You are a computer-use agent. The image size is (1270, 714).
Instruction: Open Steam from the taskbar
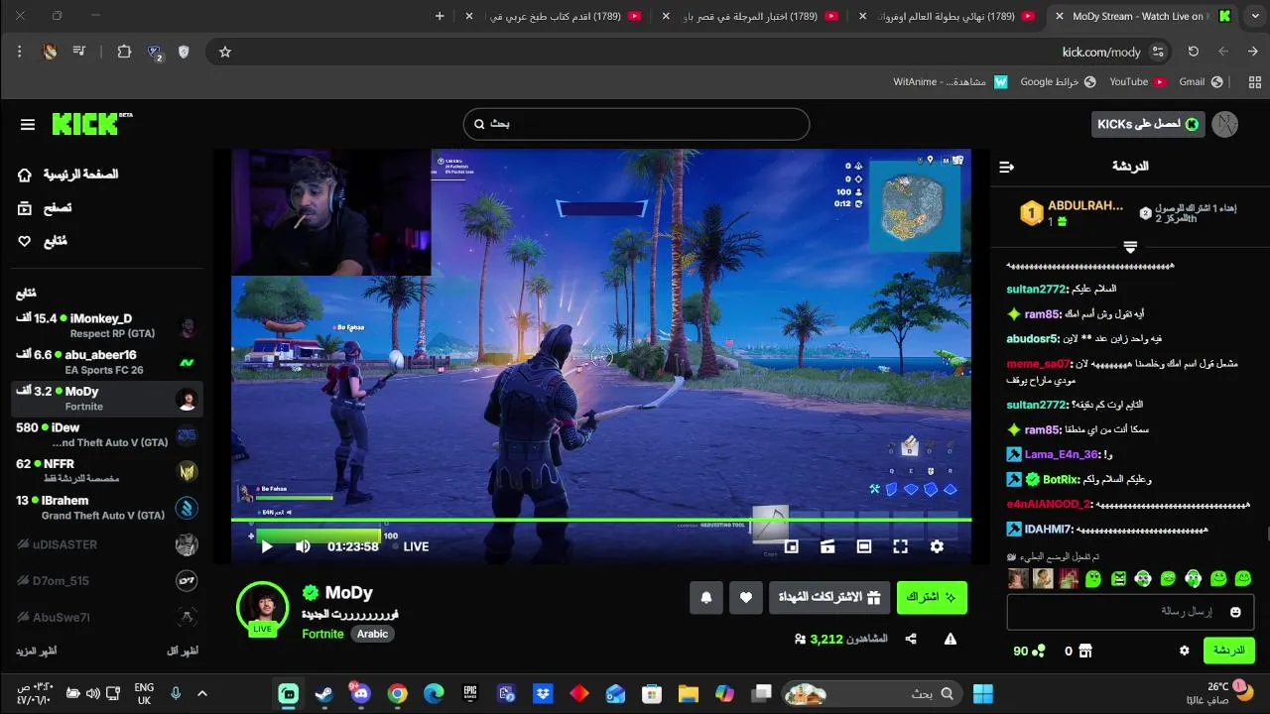click(323, 693)
